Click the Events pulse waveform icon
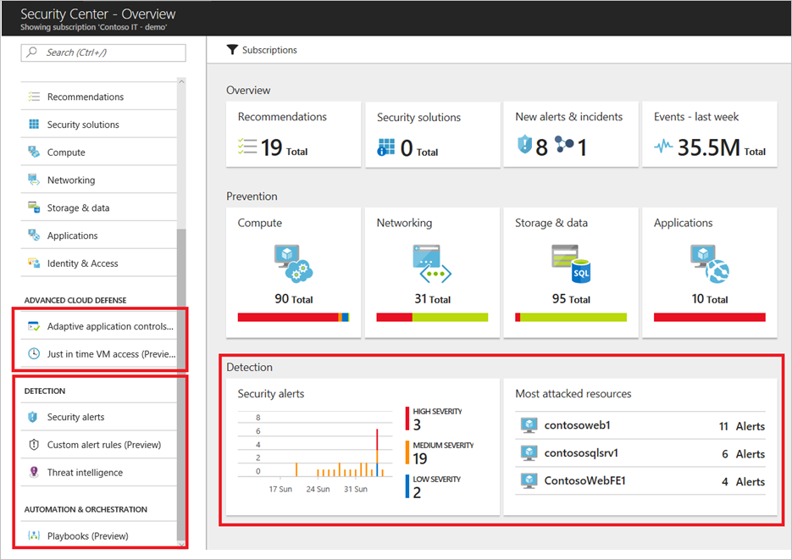792x560 pixels. pyautogui.click(x=663, y=147)
